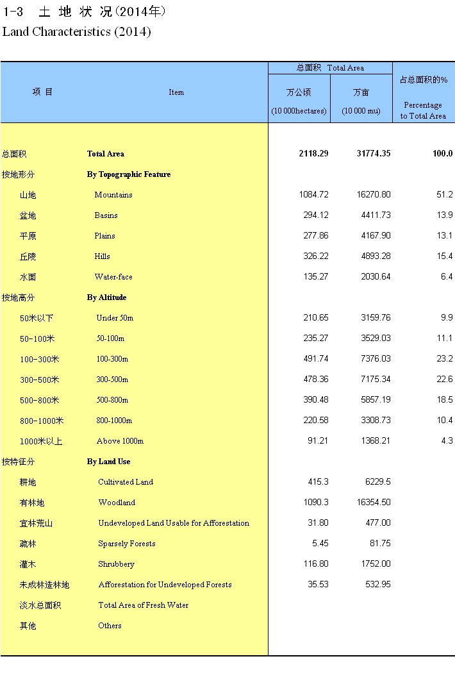Click the Plains percentage value 13.1

(445, 236)
